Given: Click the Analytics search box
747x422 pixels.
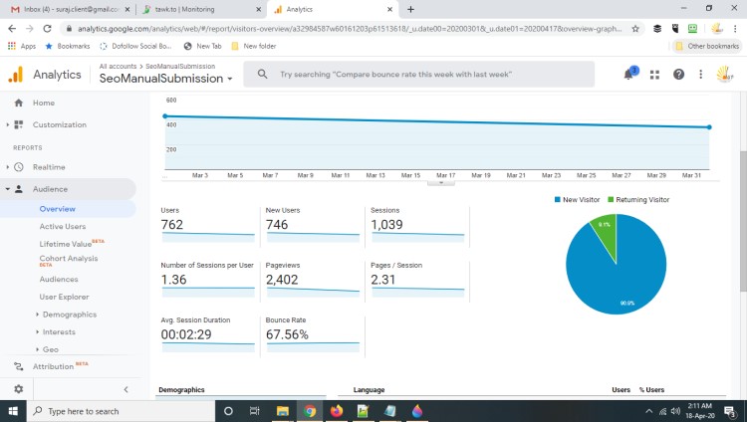Looking at the screenshot, I should [x=418, y=75].
